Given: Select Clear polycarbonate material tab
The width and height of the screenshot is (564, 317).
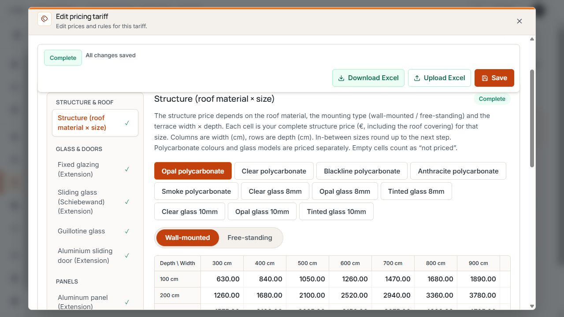Looking at the screenshot, I should (x=274, y=171).
